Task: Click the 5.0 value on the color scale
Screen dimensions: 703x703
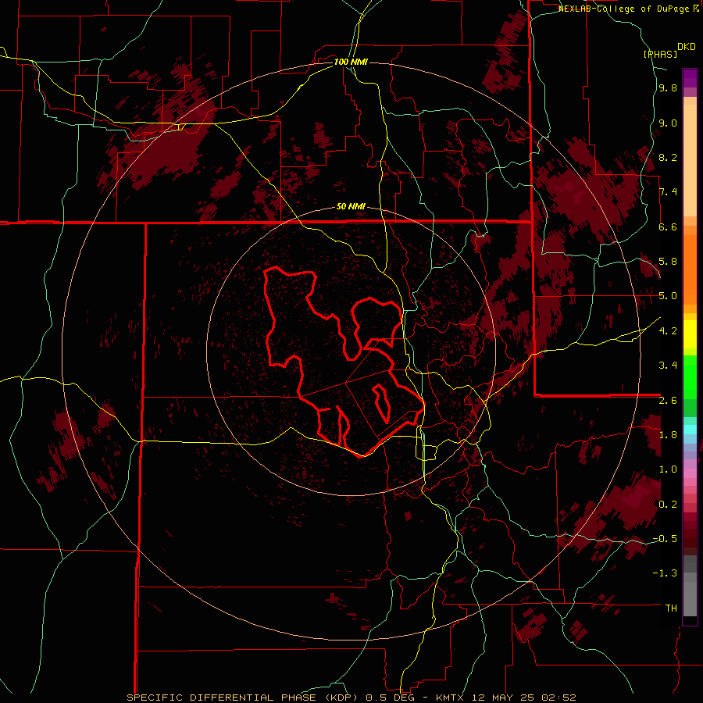Action: [x=668, y=296]
